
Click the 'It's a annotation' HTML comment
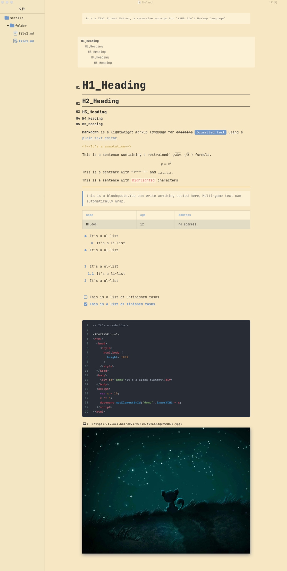tap(107, 147)
